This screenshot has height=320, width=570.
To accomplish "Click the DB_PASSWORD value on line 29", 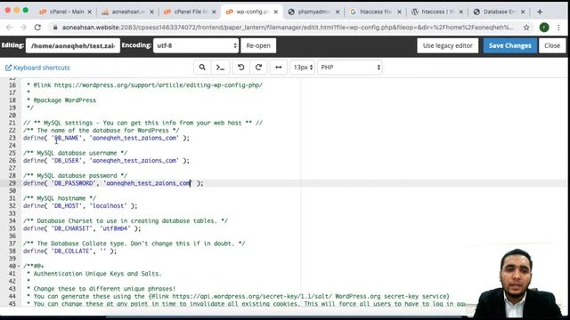I will [x=148, y=183].
